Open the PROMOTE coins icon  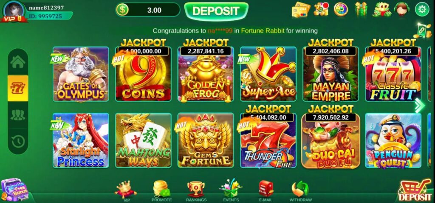point(161,189)
